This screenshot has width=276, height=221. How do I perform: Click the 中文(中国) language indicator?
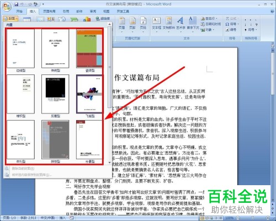point(48,218)
